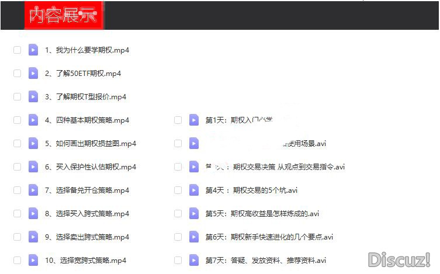Screen dimensions: 440x274
Task: Open file name 期权交易决策 从观点到交易指令.avi
Action: click(x=275, y=167)
